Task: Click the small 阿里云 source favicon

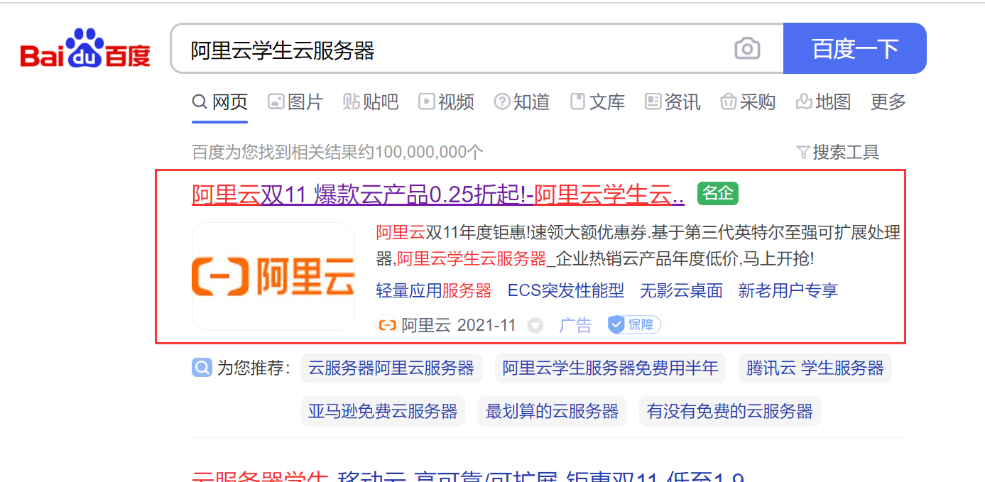Action: [x=387, y=325]
